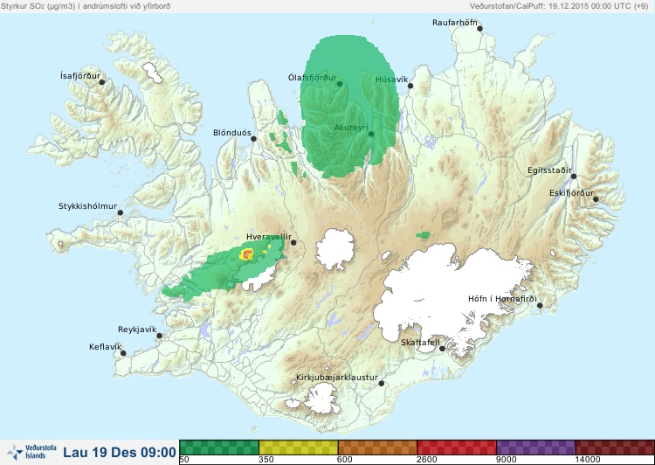
Task: Click the Ólafsfjörður city marker dot
Action: tap(340, 84)
